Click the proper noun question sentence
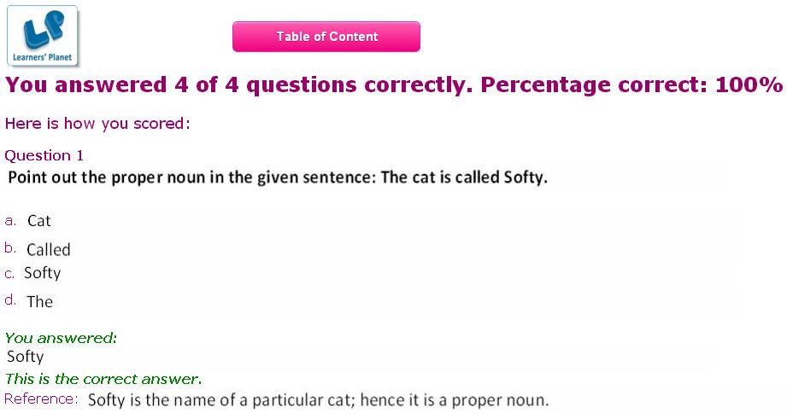Viewport: 787px width, 419px height. click(278, 177)
